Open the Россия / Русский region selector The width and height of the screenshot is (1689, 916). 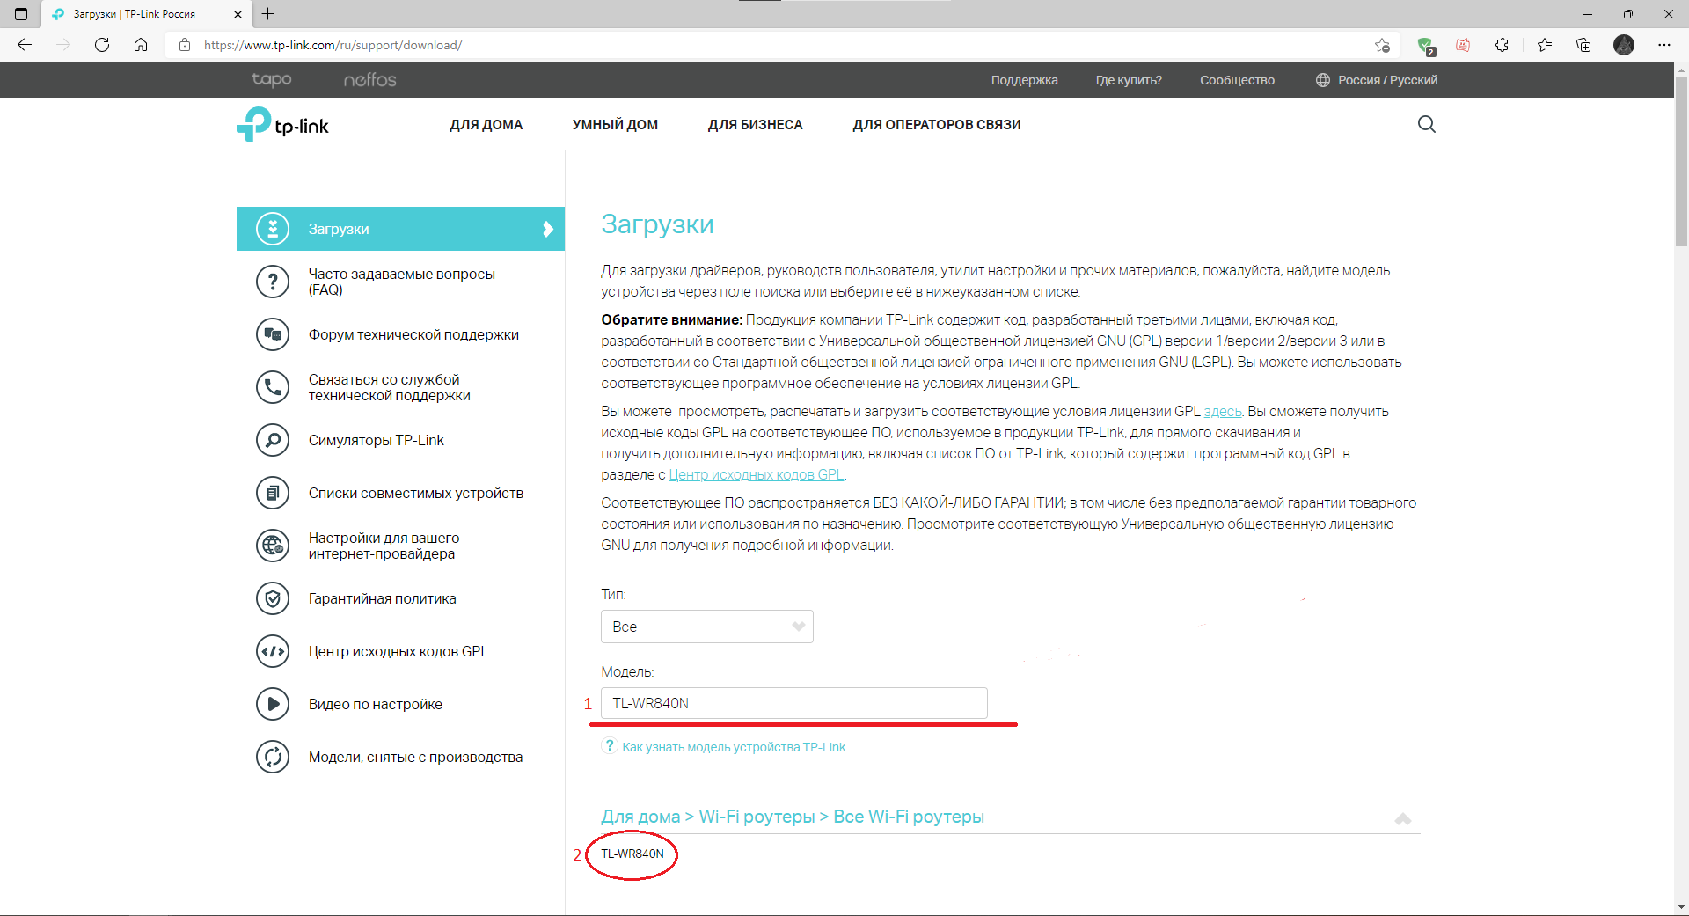[1377, 80]
